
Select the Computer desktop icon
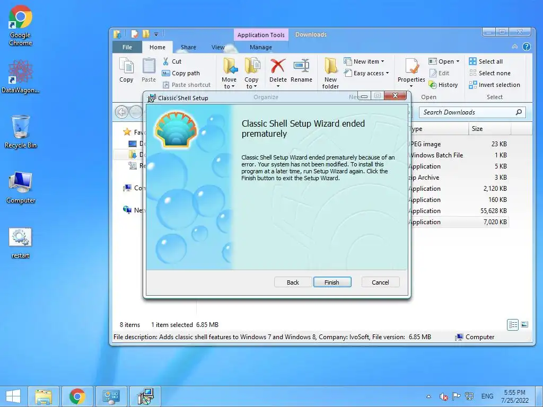[x=21, y=187]
